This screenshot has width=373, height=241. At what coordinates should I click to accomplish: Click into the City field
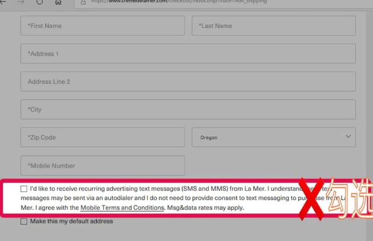coord(188,109)
